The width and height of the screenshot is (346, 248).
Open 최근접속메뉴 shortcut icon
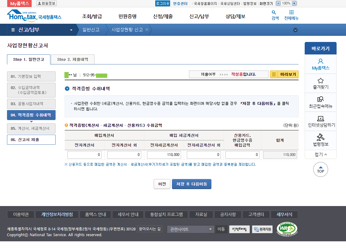click(x=320, y=102)
